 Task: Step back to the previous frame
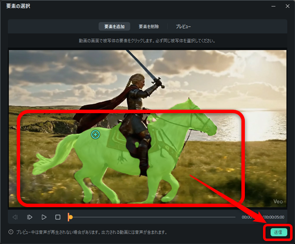click(x=15, y=217)
